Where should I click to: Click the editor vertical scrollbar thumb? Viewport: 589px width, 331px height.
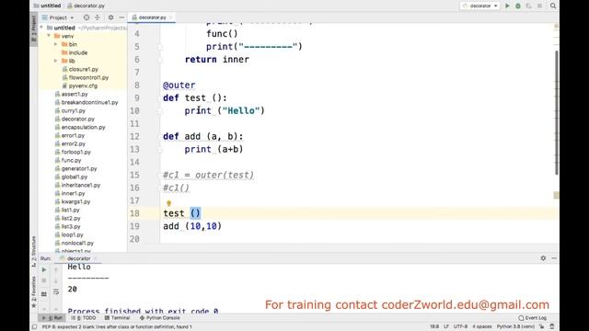pyautogui.click(x=557, y=112)
